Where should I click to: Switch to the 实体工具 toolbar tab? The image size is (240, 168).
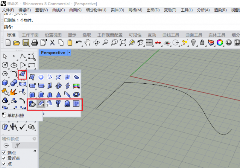217,35
